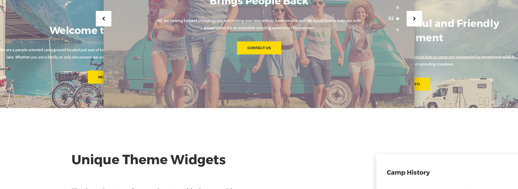Screen dimensions: 518x189
Task: Open the Camp History widget card
Action: coord(447,172)
